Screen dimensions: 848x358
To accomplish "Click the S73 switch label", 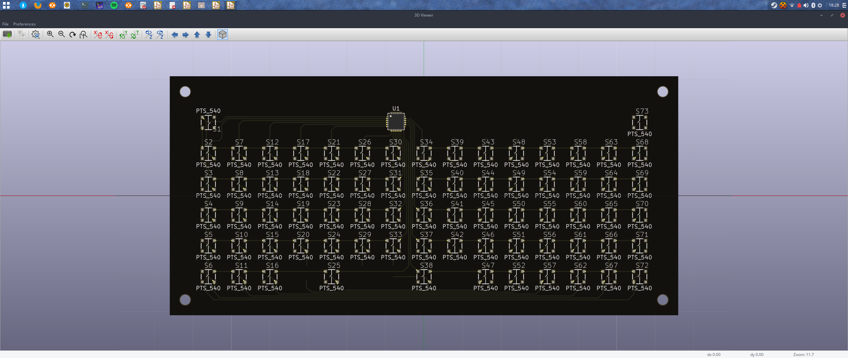I will [642, 111].
